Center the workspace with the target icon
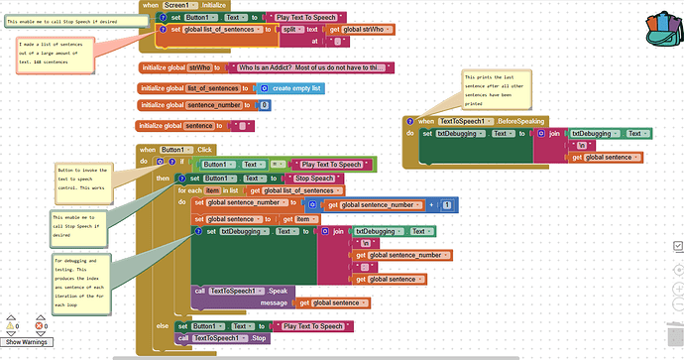 678,270
